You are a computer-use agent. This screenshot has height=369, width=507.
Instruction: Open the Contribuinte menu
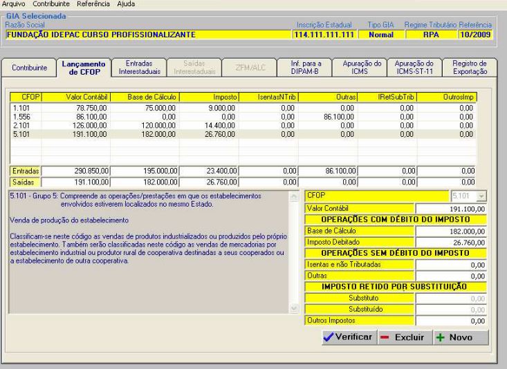51,4
